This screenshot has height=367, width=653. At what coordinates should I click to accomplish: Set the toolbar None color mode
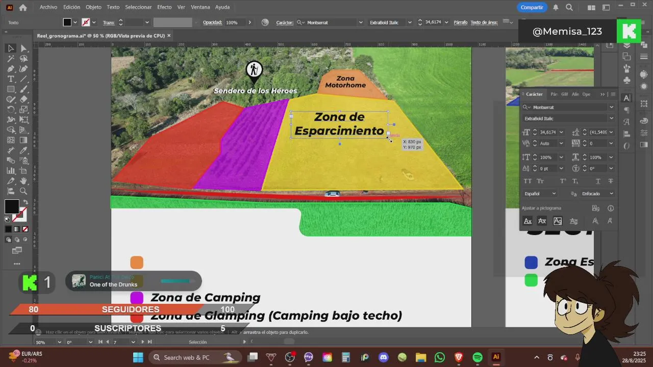25,229
